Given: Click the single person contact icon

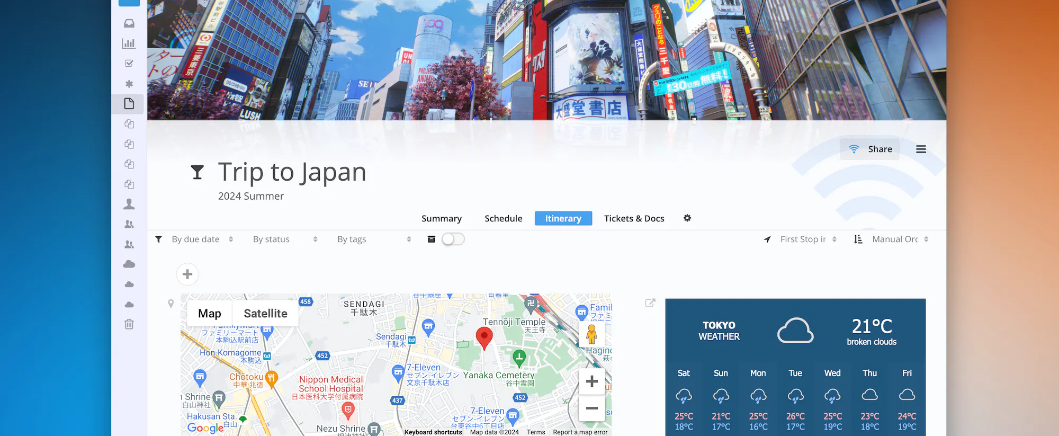Looking at the screenshot, I should click(129, 204).
